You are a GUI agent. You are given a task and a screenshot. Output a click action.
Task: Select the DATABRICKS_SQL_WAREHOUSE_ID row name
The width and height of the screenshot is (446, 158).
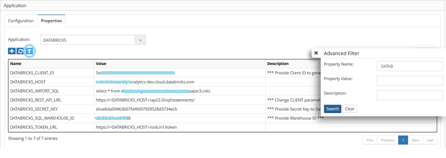pos(42,118)
